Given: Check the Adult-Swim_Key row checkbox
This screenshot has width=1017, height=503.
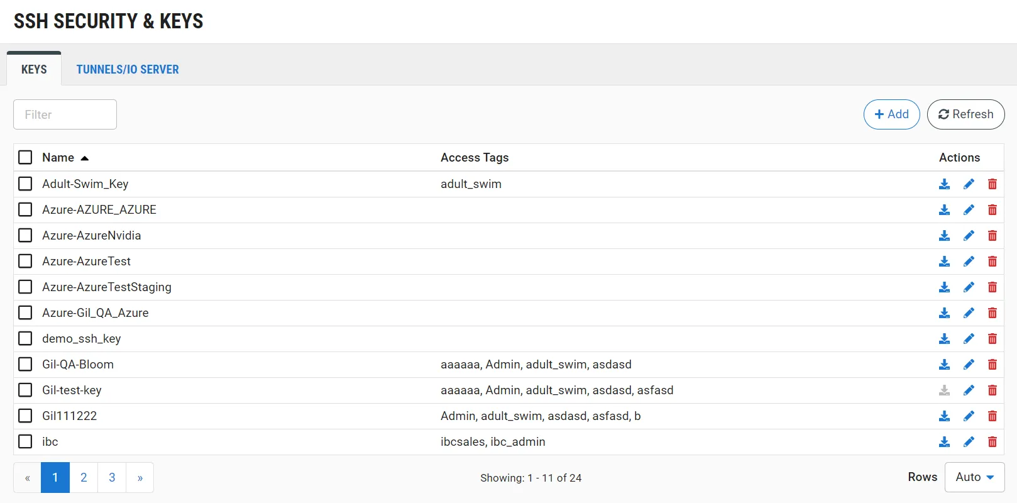Looking at the screenshot, I should pyautogui.click(x=25, y=184).
